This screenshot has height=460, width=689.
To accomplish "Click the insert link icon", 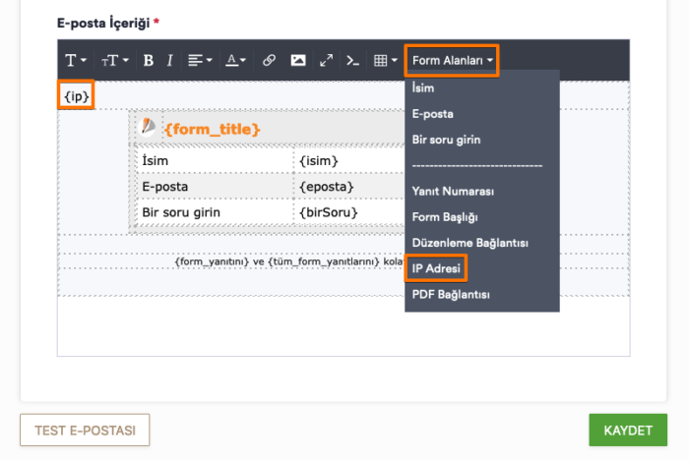I will pos(269,60).
